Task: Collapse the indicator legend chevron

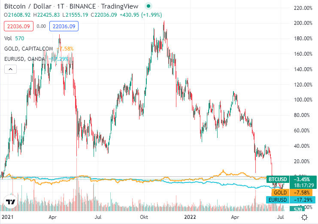Action: pyautogui.click(x=11, y=69)
